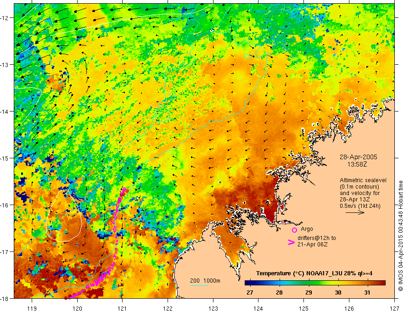404x312 pixels.
Task: Click longitude axis label 122
Action: (168, 308)
